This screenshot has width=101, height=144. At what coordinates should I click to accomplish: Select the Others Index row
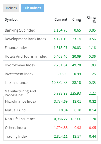pyautogui.click(x=50, y=128)
